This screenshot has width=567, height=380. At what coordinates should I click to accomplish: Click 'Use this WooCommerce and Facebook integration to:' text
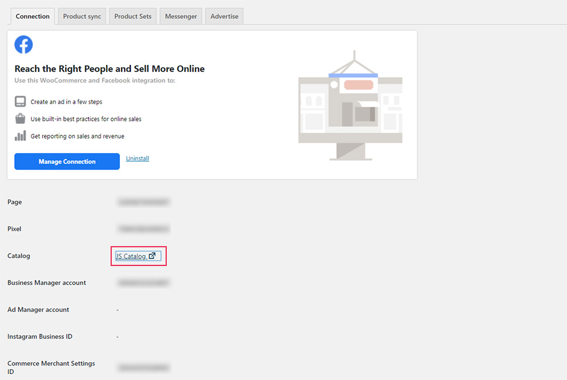[x=95, y=80]
